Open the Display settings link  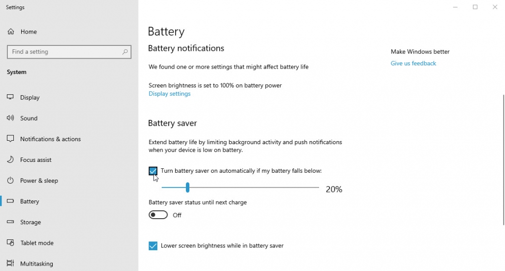[170, 94]
